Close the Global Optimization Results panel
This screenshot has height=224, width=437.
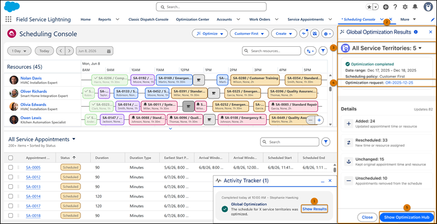click(x=430, y=32)
